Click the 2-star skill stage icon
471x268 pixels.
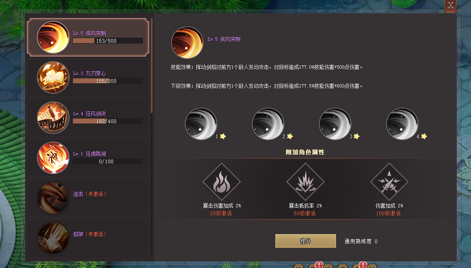point(268,124)
